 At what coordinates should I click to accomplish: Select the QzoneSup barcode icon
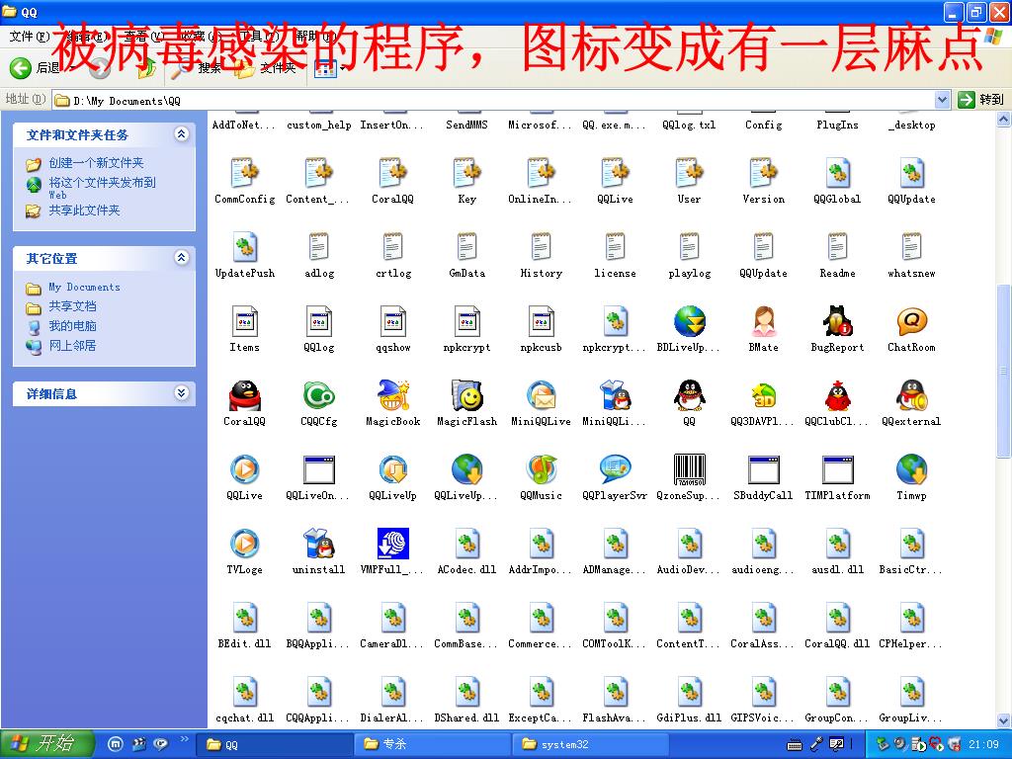pos(689,469)
